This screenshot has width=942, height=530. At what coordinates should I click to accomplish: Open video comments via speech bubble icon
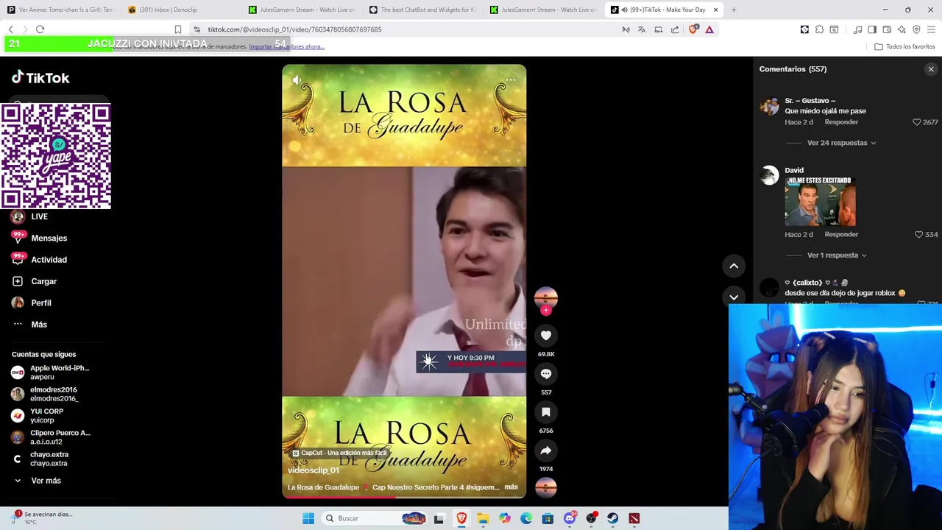[x=546, y=374]
